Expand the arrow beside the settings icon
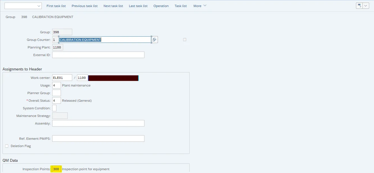 366,6
